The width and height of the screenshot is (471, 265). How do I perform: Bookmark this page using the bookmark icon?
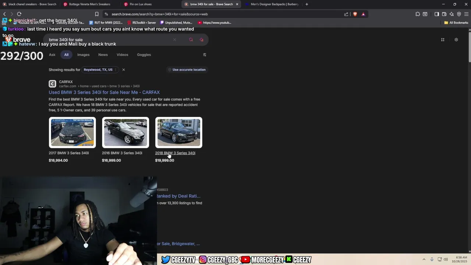(97, 14)
